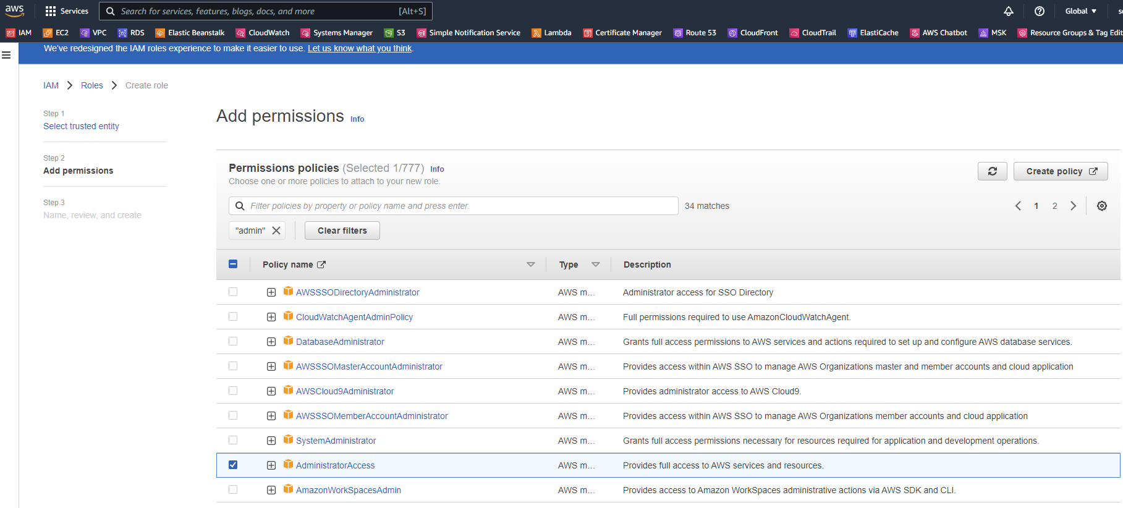The height and width of the screenshot is (508, 1123).
Task: Open the ElastiCache shortcut
Action: click(873, 33)
